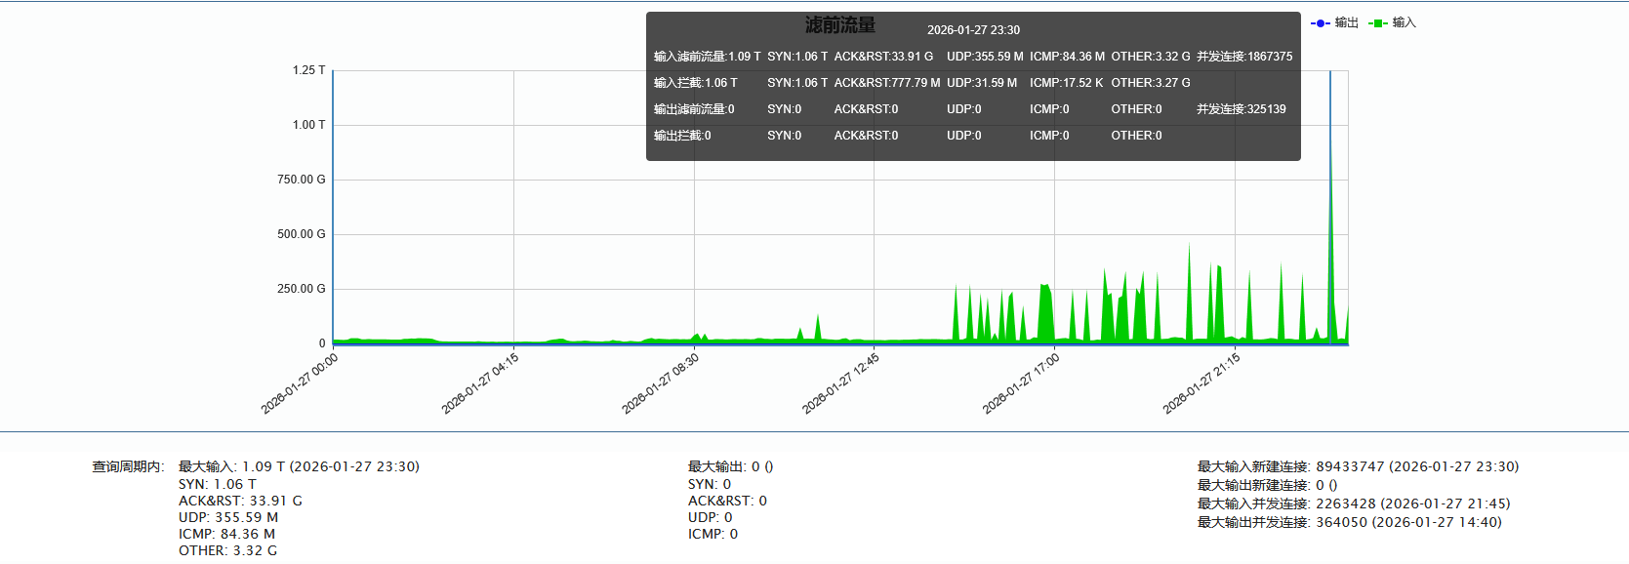Click the blue circle 输出 legend marker
This screenshot has height=564, width=1629.
point(1320,23)
